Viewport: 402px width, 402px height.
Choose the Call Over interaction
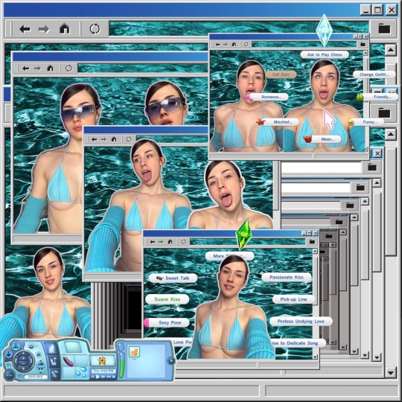point(281,74)
